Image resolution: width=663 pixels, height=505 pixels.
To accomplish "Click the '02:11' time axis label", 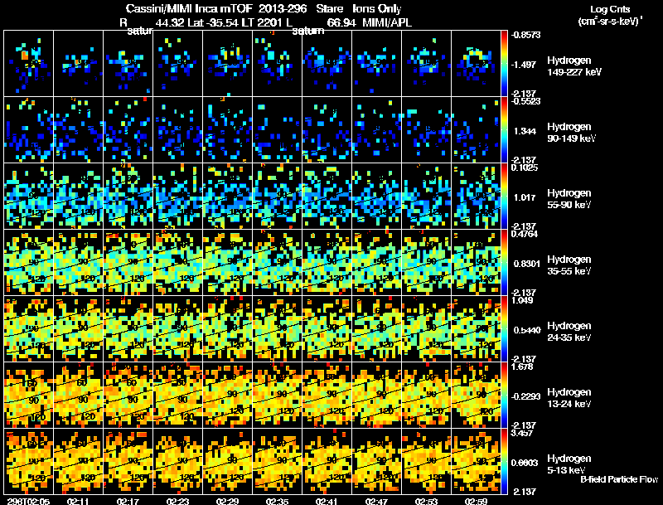I will (78, 502).
